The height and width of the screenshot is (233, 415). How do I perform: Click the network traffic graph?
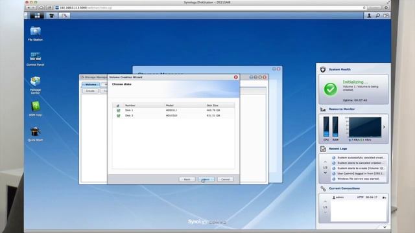365,127
